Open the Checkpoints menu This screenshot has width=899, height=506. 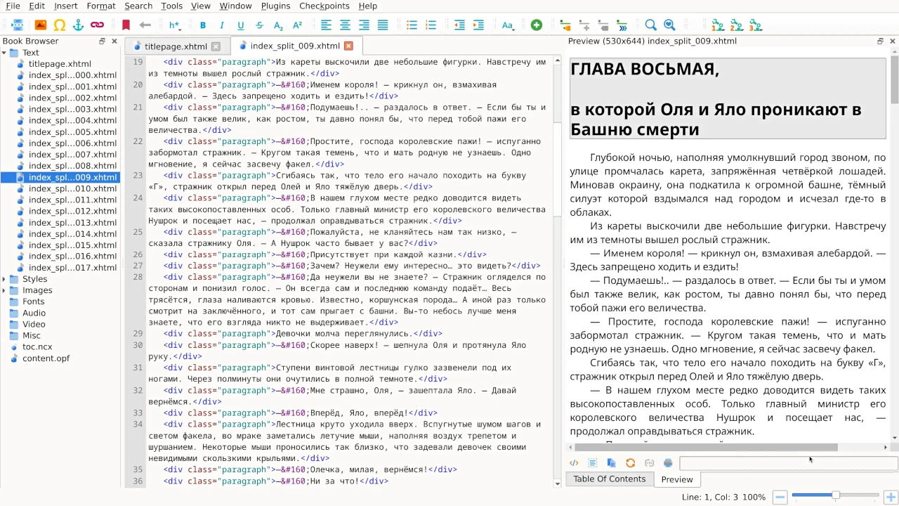pos(324,6)
